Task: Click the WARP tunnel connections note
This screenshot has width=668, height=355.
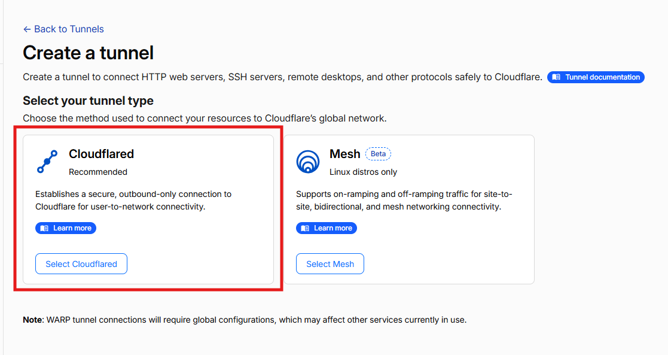Action: coord(245,320)
